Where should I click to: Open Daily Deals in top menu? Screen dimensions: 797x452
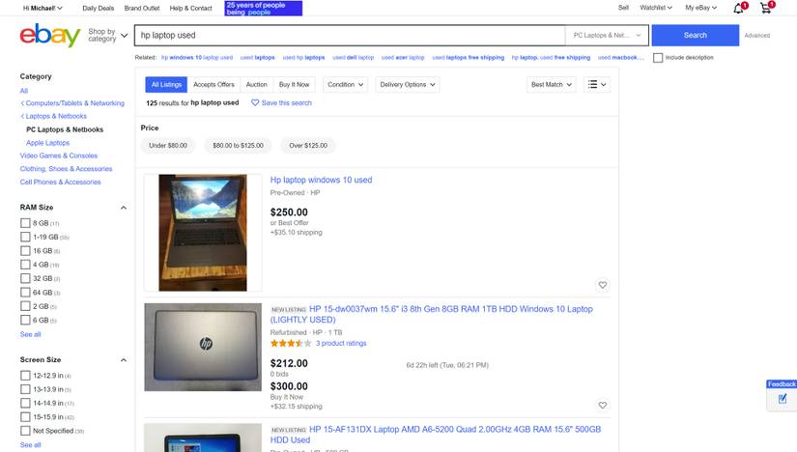point(99,8)
